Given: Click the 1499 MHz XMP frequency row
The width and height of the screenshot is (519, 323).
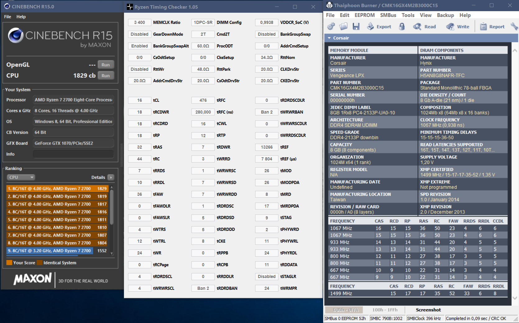Looking at the screenshot, I should click(x=418, y=294).
